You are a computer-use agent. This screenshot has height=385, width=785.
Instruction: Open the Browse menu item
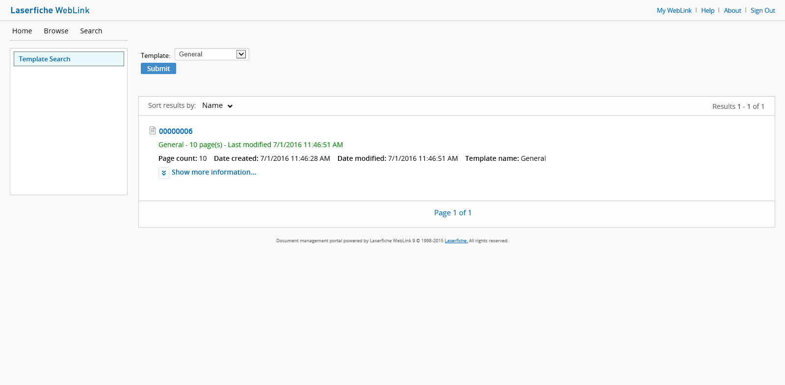coord(56,31)
